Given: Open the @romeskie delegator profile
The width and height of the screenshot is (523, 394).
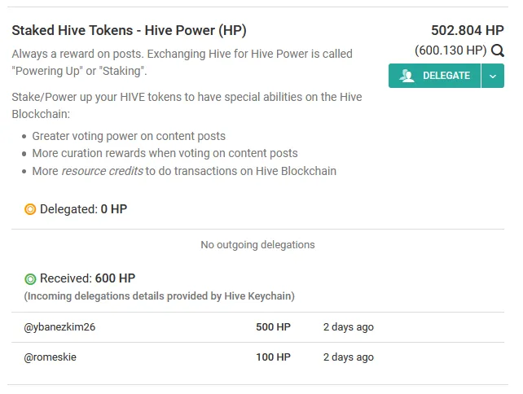Looking at the screenshot, I should tap(50, 357).
